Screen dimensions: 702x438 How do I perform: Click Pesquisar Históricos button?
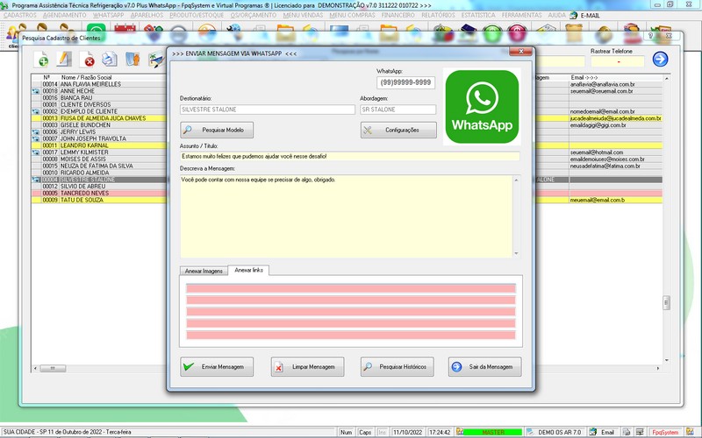(x=398, y=367)
